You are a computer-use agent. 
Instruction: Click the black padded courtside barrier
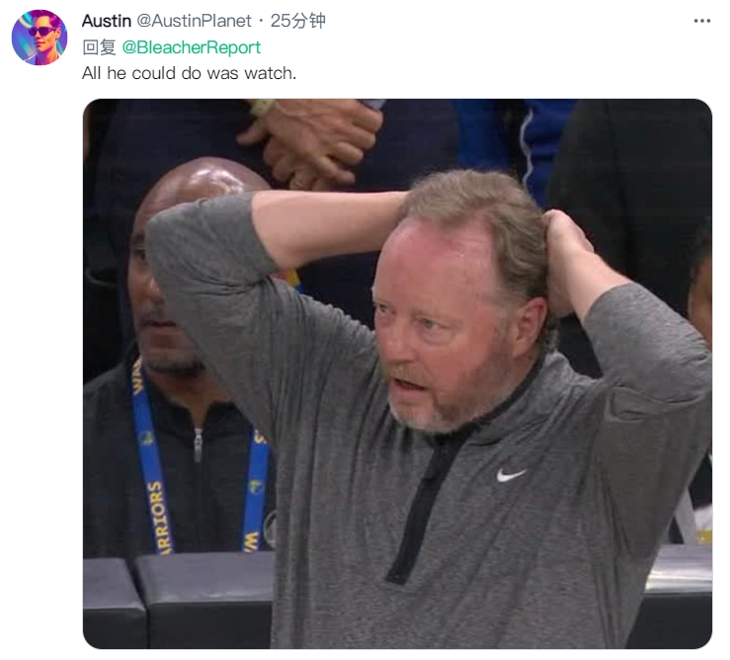point(177,599)
